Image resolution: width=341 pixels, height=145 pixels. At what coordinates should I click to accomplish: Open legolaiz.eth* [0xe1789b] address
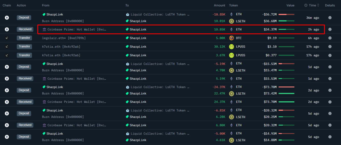click(64, 38)
